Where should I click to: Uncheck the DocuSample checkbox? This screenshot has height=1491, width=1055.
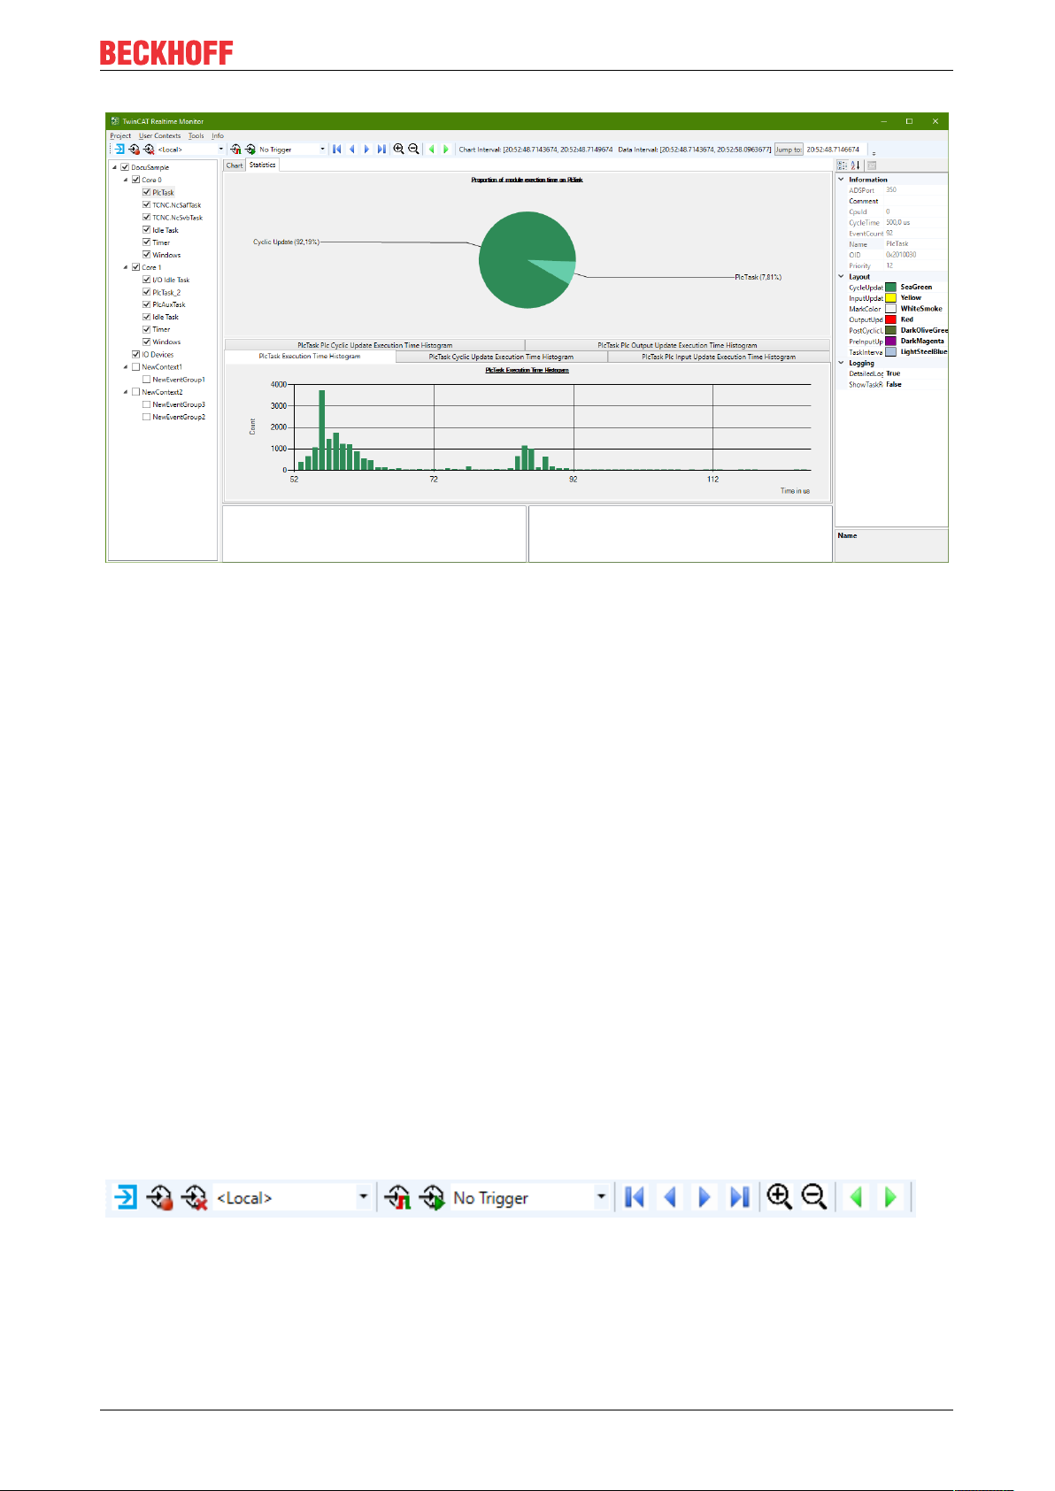click(125, 167)
